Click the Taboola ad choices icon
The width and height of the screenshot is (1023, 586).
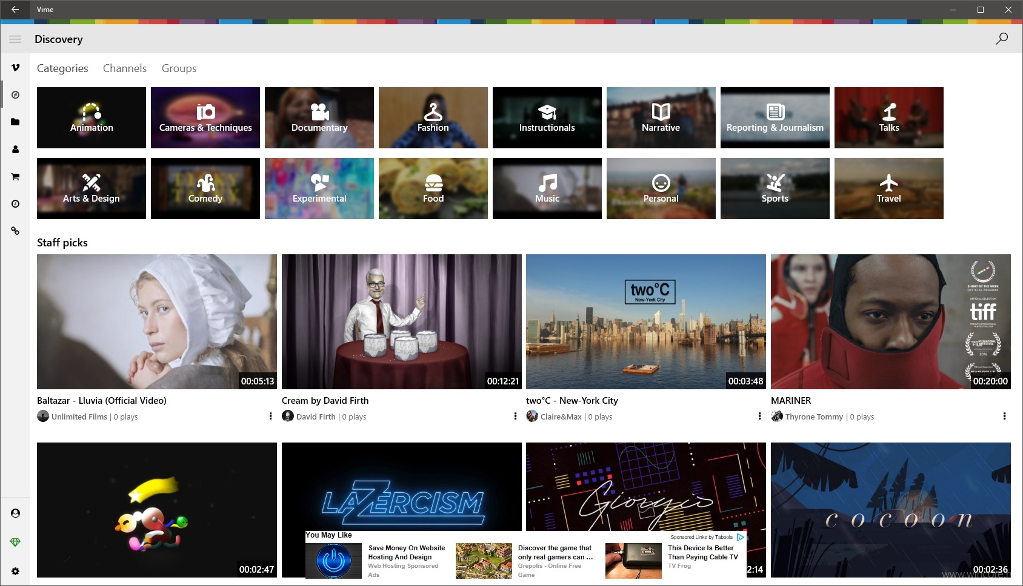coord(740,537)
